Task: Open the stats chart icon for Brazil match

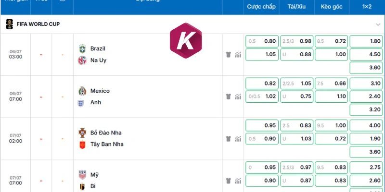Action: pyautogui.click(x=238, y=55)
